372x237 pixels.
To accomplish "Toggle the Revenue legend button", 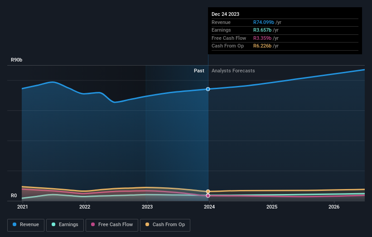I will [26, 225].
